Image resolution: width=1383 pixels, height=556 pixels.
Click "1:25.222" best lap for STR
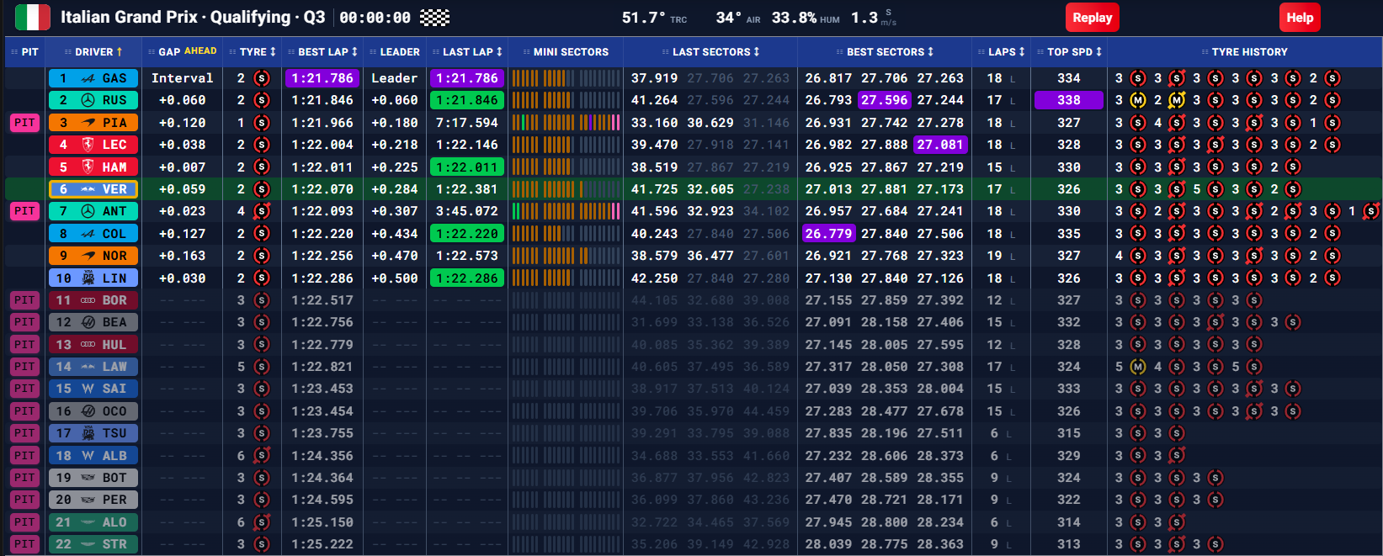[x=322, y=544]
